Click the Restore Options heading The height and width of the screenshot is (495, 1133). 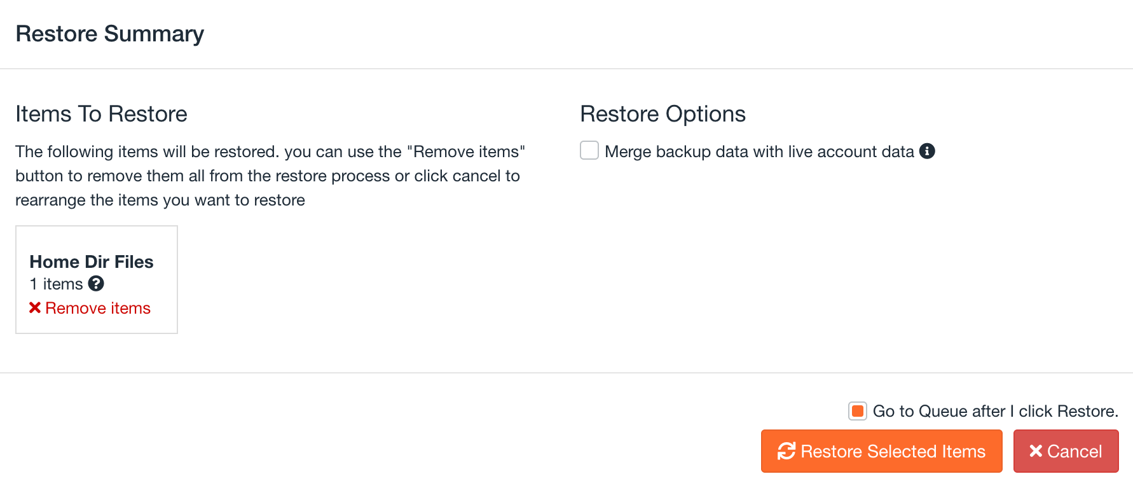tap(663, 114)
